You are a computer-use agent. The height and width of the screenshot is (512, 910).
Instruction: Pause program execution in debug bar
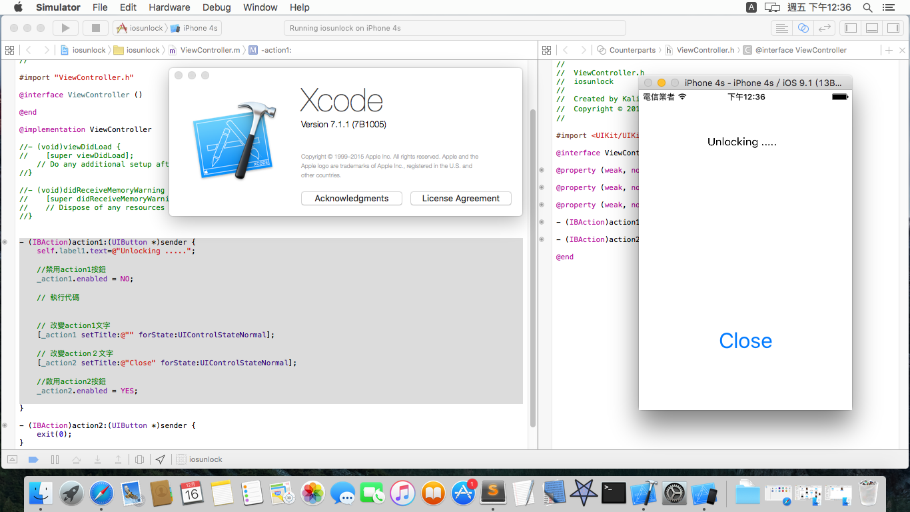(55, 459)
